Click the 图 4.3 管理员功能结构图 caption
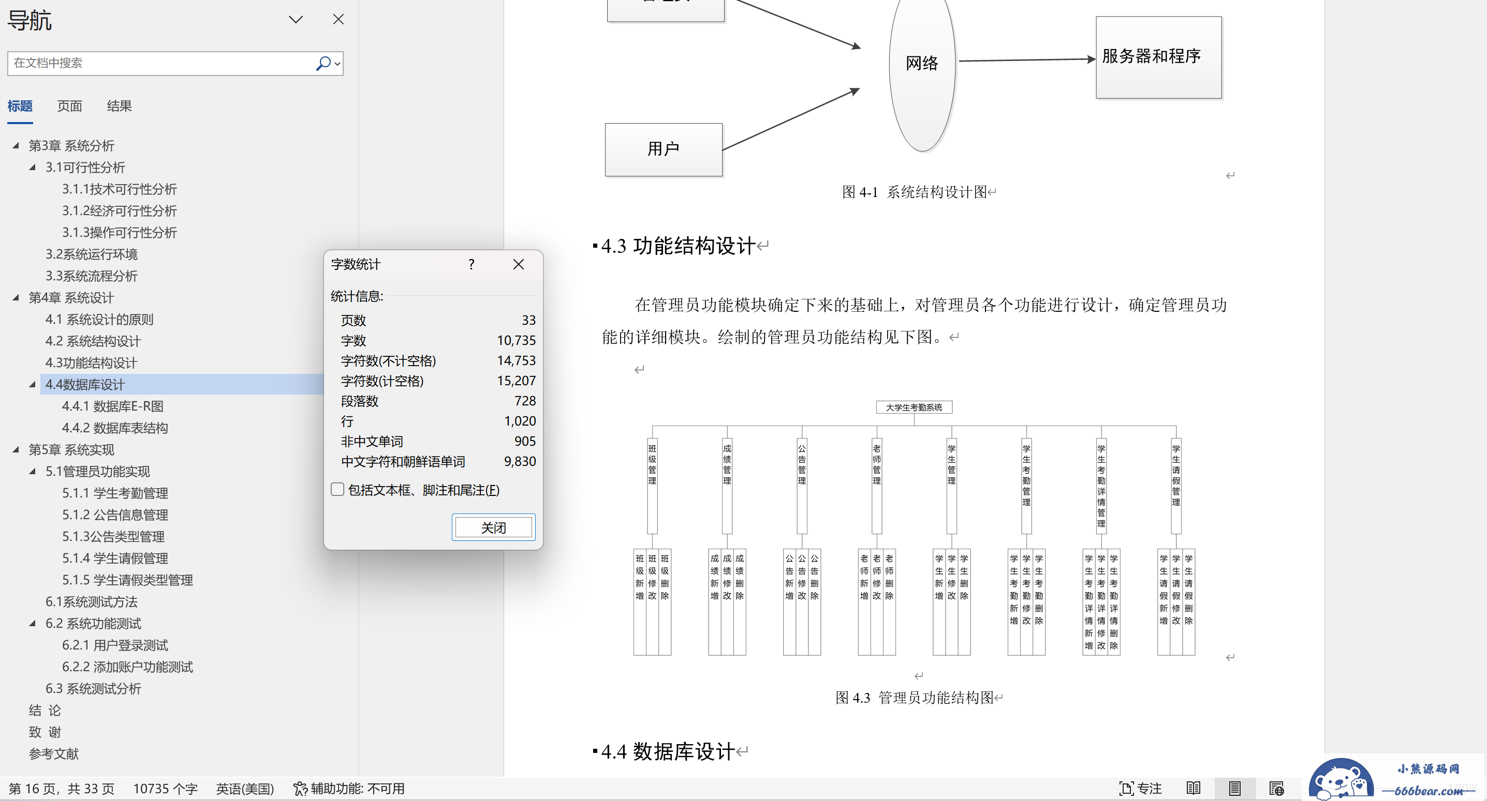This screenshot has height=801, width=1487. click(915, 698)
